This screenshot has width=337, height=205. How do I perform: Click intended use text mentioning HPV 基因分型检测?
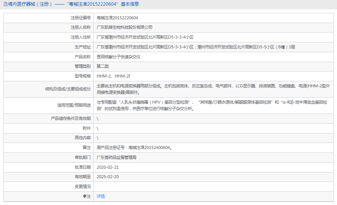coord(212,106)
